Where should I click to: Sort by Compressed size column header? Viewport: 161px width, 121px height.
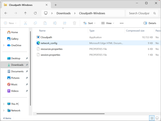click(x=135, y=31)
